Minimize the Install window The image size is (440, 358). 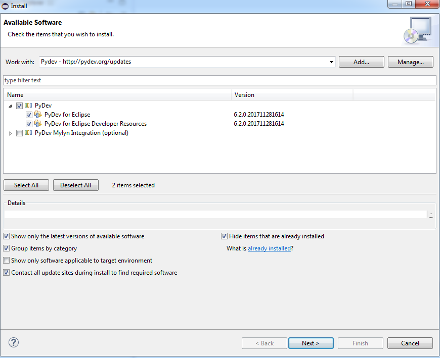click(x=395, y=4)
